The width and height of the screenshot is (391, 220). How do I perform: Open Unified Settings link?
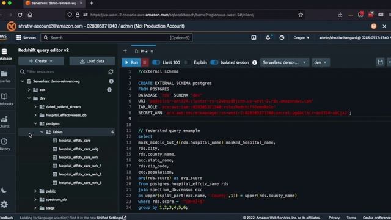112,218
